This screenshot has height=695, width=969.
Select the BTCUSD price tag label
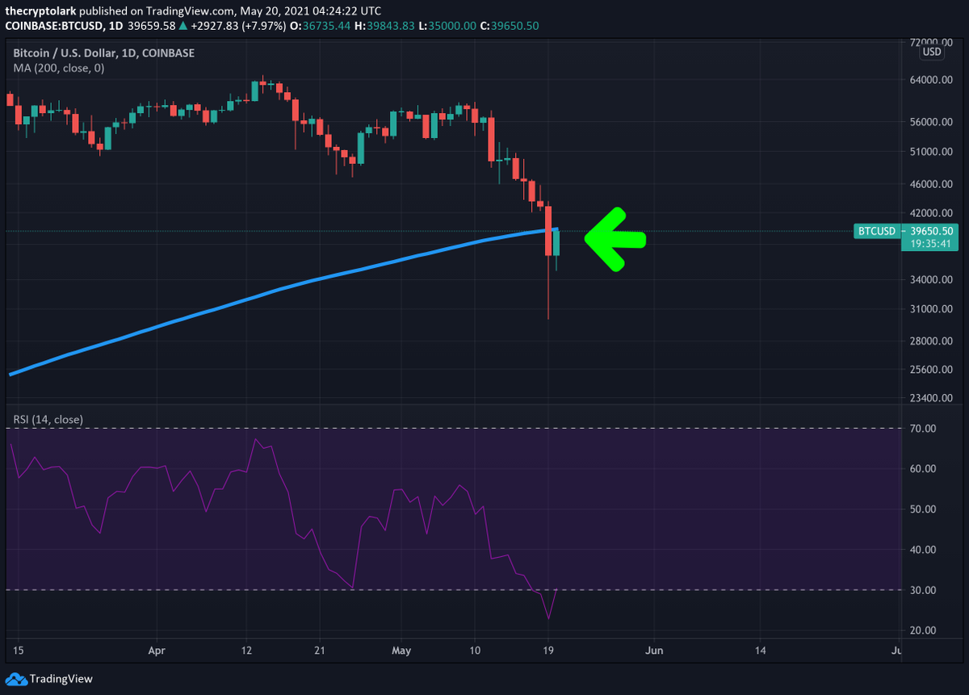pos(876,232)
